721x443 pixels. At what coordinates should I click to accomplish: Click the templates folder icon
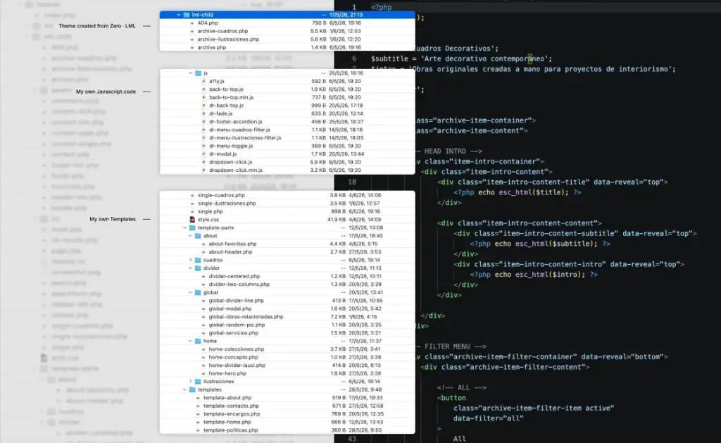[x=192, y=389]
